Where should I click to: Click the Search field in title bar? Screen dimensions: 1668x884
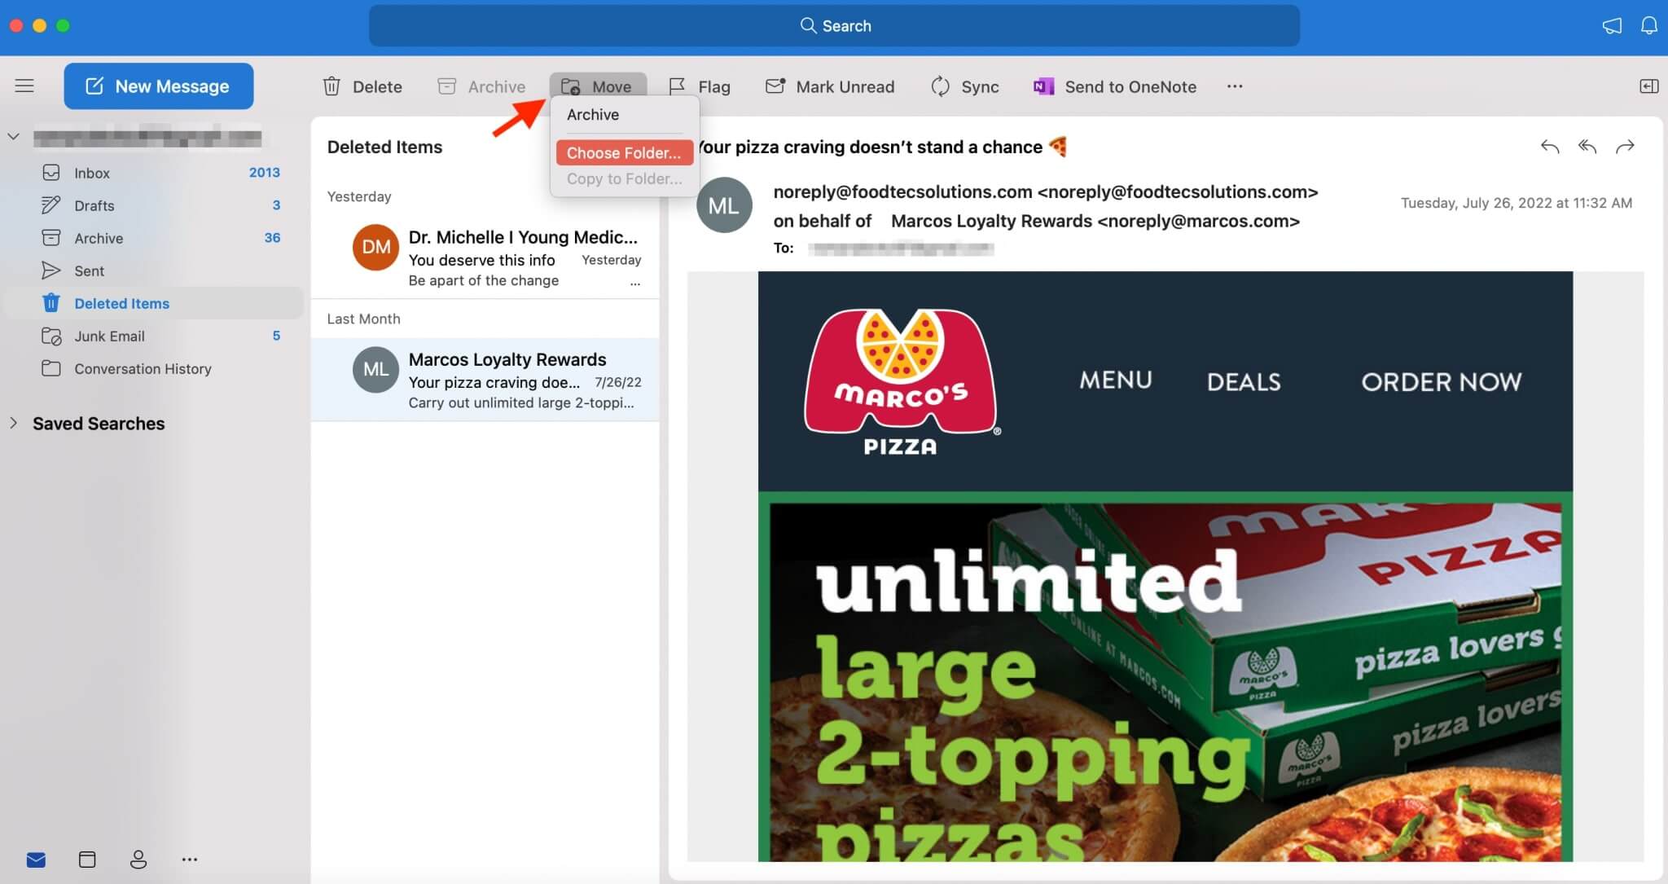834,26
